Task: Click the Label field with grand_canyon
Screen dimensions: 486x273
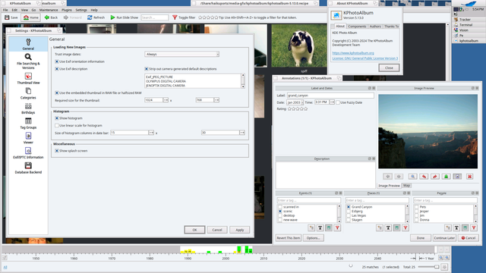Action: coord(330,96)
